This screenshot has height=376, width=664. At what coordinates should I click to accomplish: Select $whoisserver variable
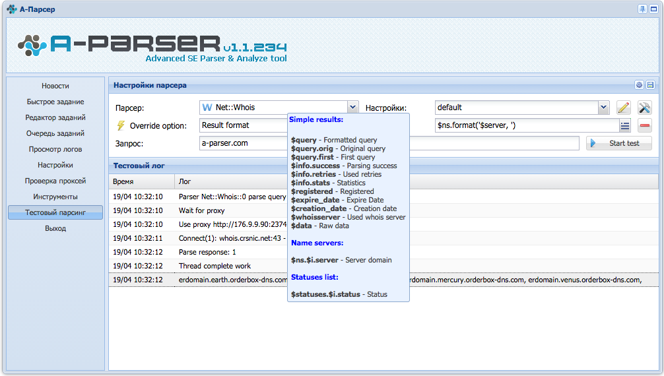(315, 217)
